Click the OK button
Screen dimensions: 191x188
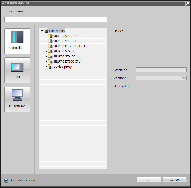pos(149,180)
